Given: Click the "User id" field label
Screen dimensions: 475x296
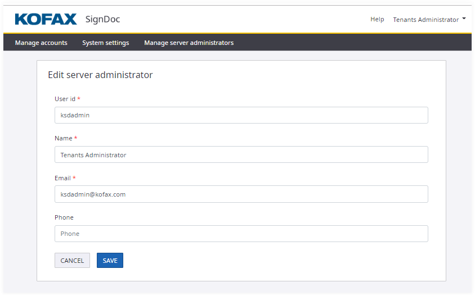Looking at the screenshot, I should pyautogui.click(x=65, y=99).
